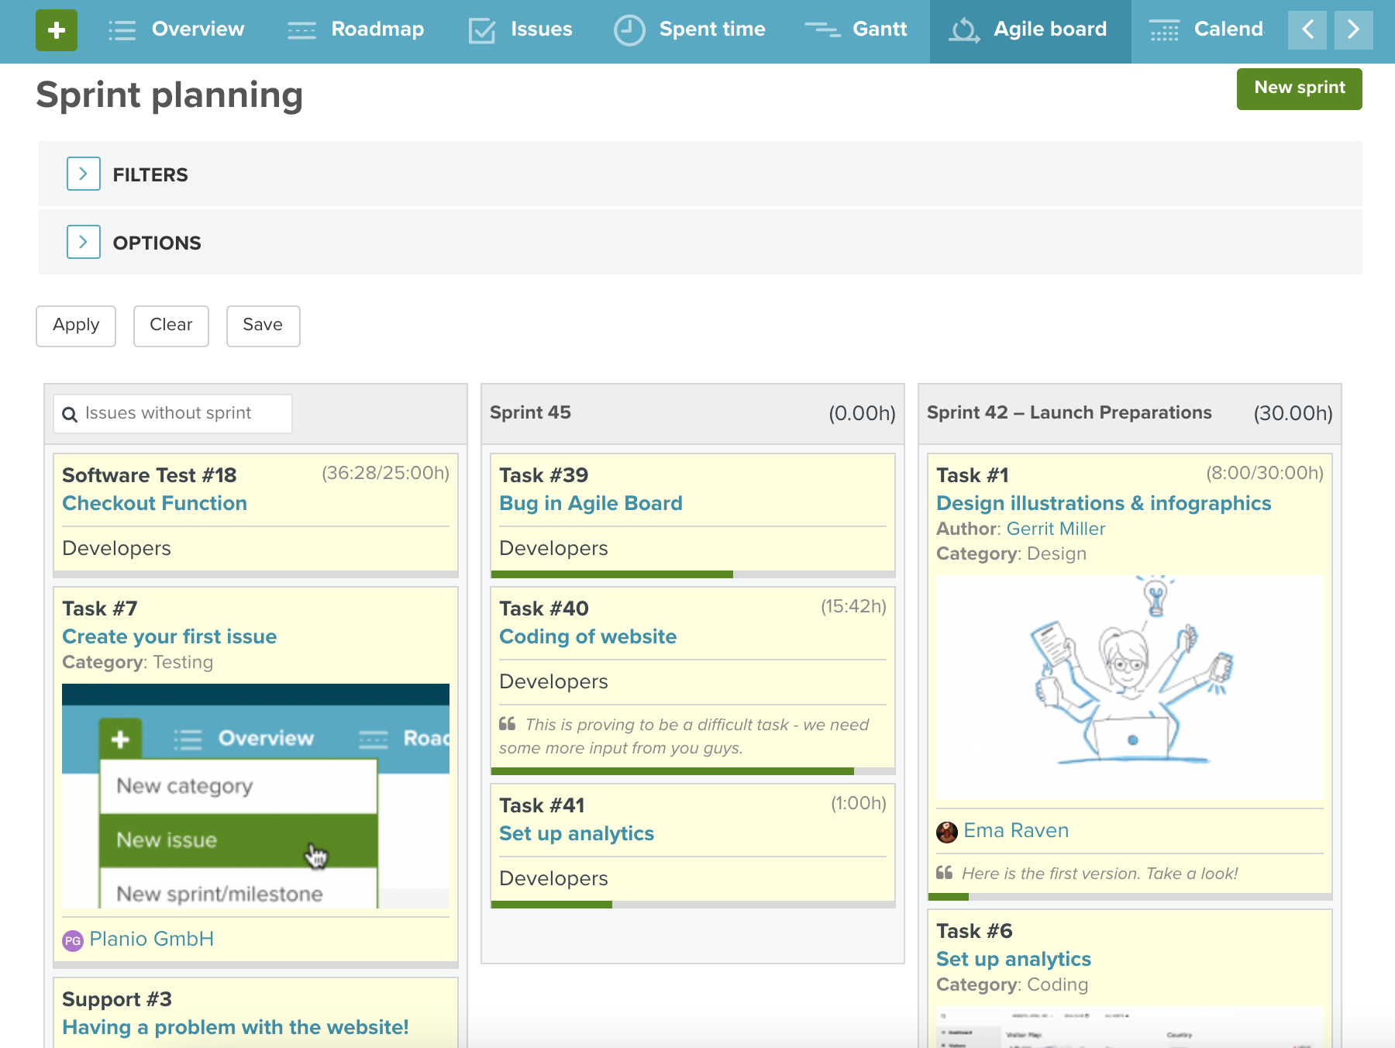Open the Gantt tab
The height and width of the screenshot is (1048, 1395).
click(856, 30)
